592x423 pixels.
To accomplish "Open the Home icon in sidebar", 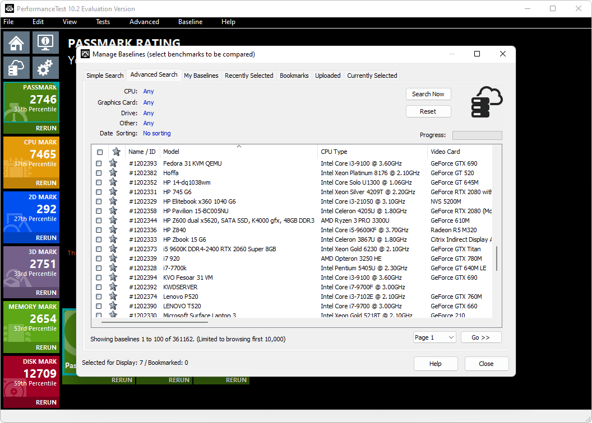I will point(16,43).
